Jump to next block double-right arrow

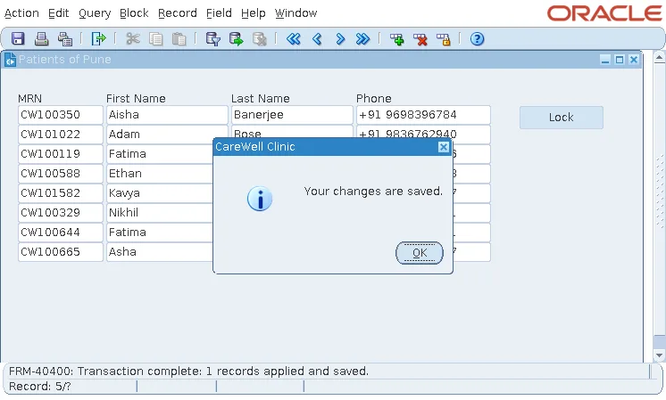tap(362, 39)
